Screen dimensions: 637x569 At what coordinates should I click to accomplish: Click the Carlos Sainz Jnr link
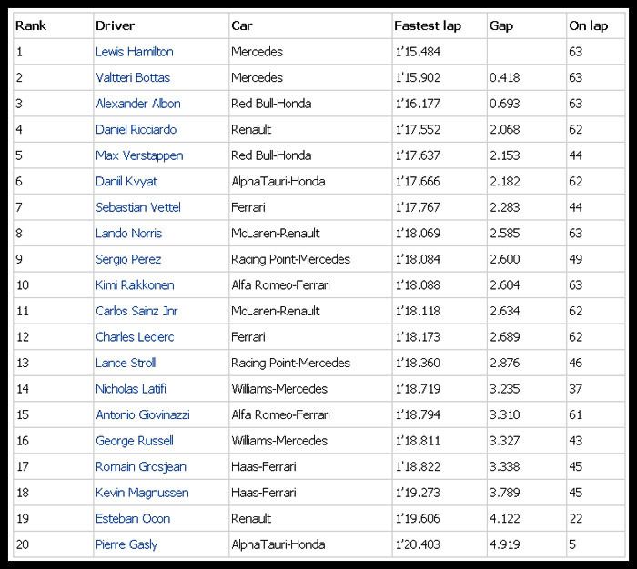pyautogui.click(x=136, y=311)
